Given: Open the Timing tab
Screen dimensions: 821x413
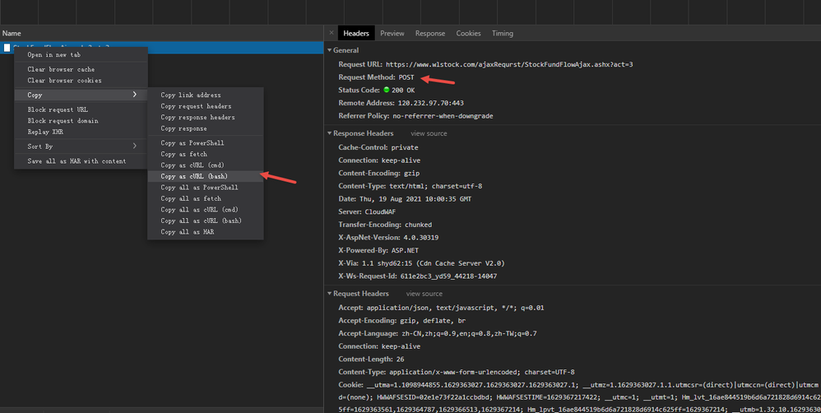Looking at the screenshot, I should pos(502,34).
